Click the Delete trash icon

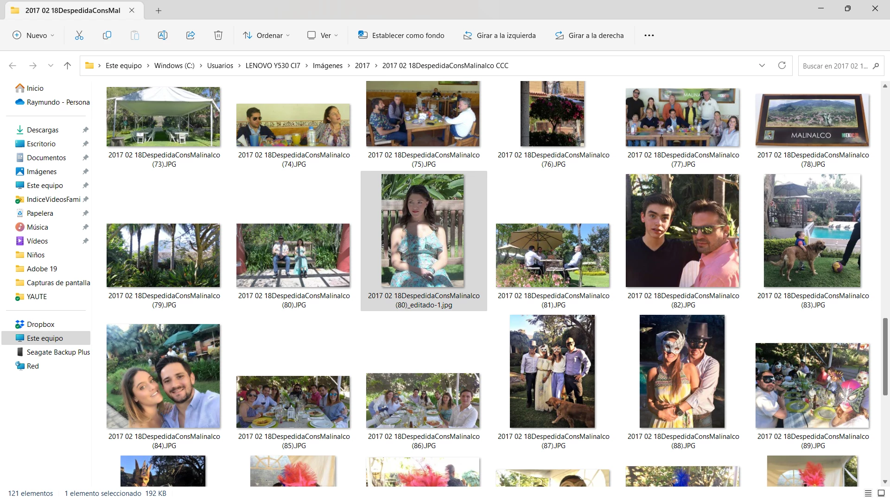click(x=218, y=35)
